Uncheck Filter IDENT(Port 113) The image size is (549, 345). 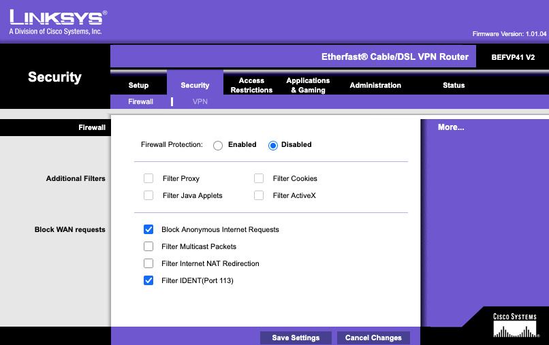(x=148, y=280)
